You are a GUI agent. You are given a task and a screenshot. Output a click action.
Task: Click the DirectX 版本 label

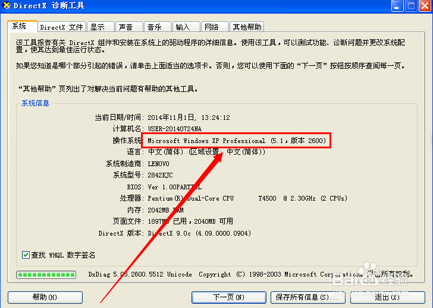pos(121,233)
